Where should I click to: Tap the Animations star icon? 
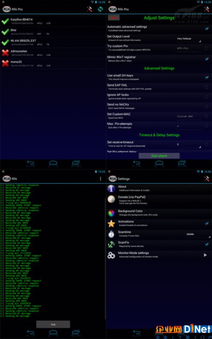tap(111, 224)
